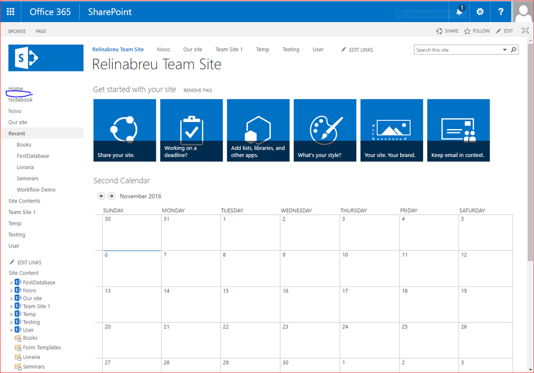Expand the User tree node

(x=11, y=330)
